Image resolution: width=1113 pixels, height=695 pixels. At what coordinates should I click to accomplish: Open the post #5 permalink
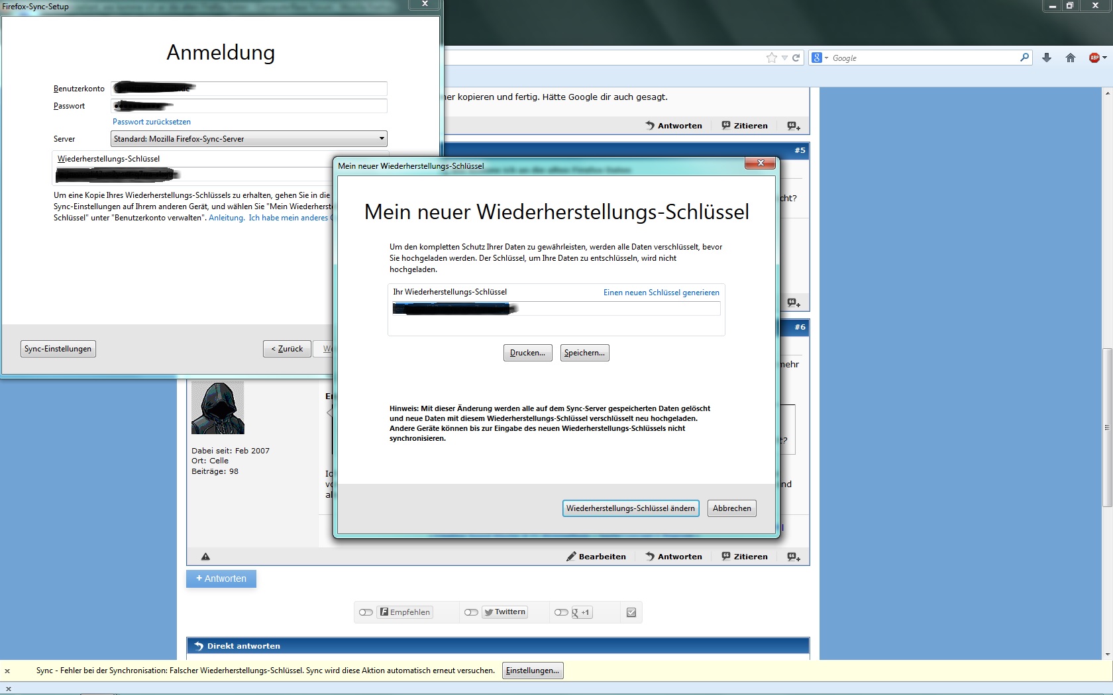tap(800, 150)
